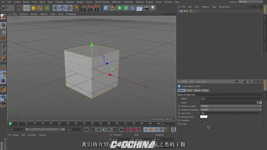267x150 pixels.
Task: Open Edit Render Settings icon
Action: (x=98, y=8)
